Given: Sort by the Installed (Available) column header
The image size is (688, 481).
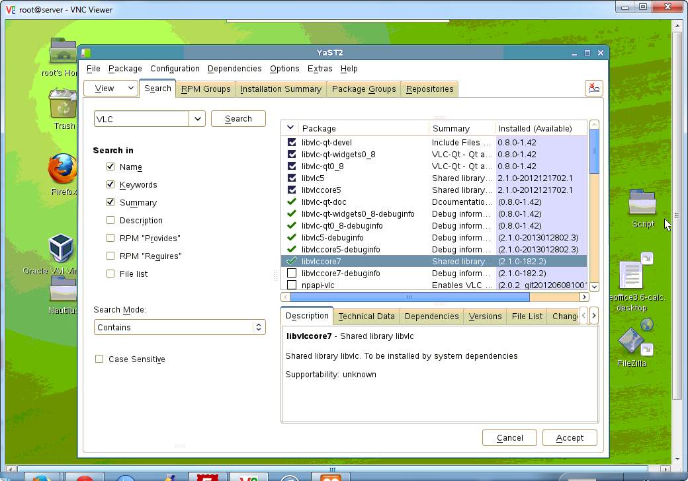Looking at the screenshot, I should pyautogui.click(x=540, y=128).
